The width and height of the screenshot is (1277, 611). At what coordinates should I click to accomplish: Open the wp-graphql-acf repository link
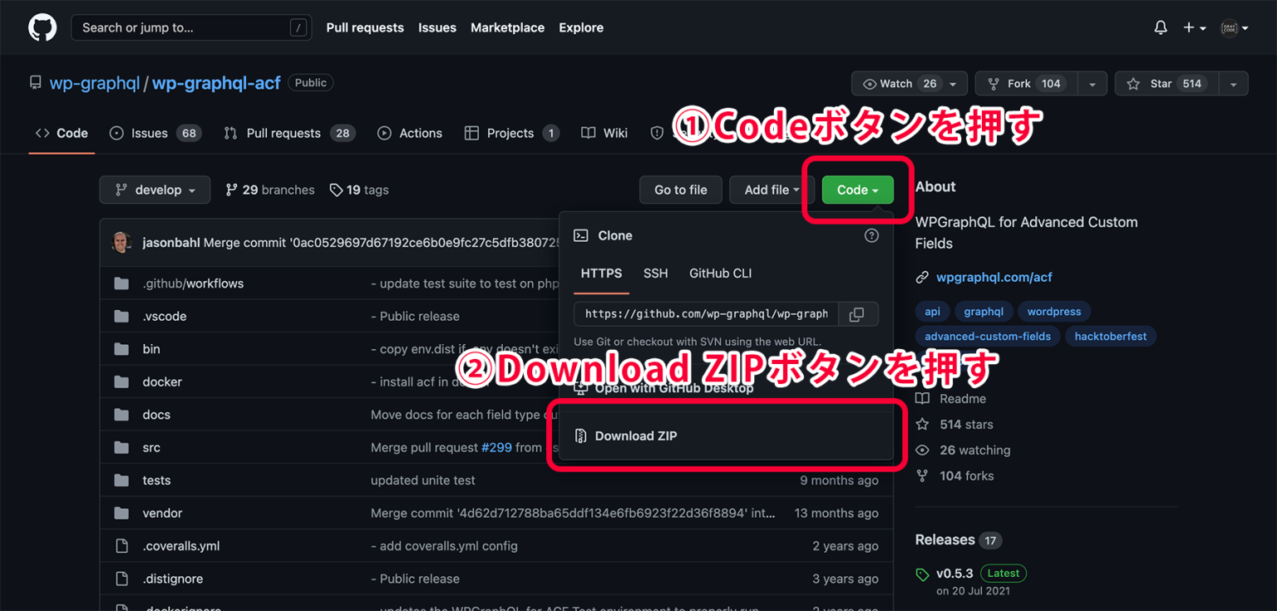point(216,83)
